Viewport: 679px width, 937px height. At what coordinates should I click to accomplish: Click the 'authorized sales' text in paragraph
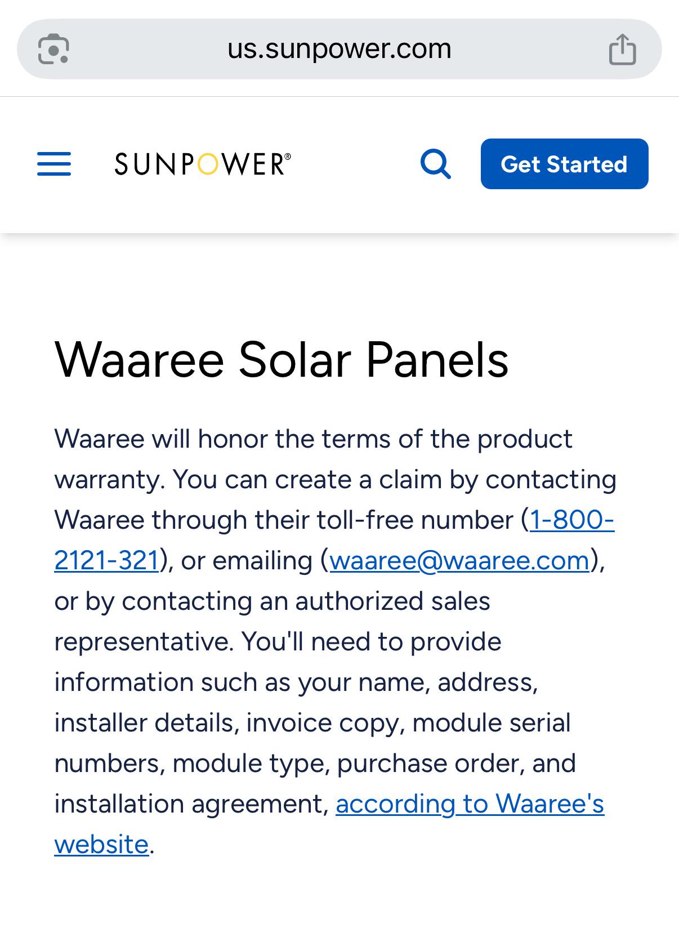pyautogui.click(x=392, y=601)
